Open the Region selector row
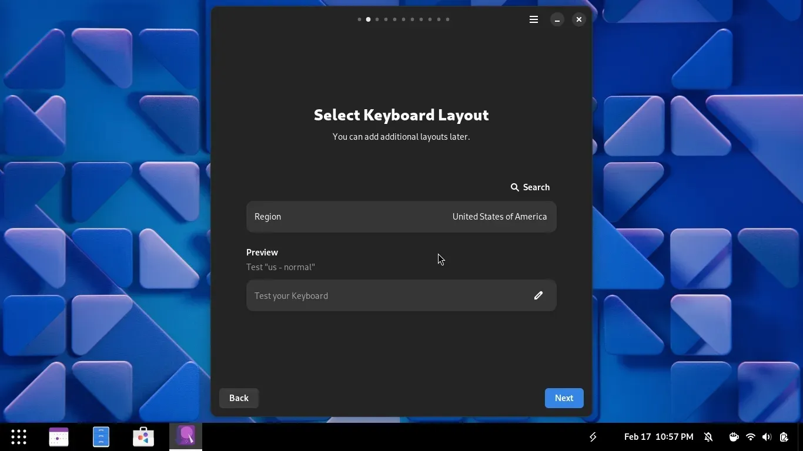The image size is (803, 451). click(x=401, y=217)
